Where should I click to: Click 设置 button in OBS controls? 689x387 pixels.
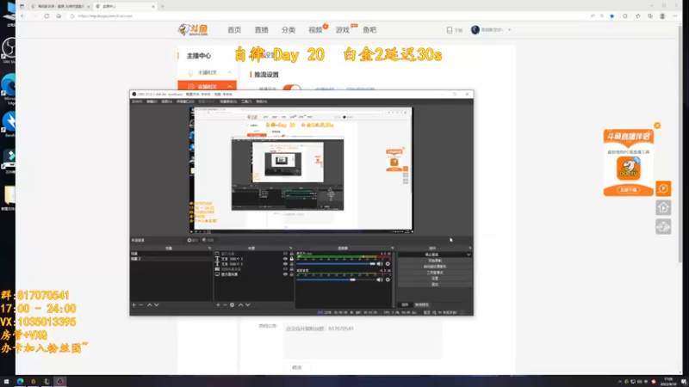pos(435,278)
